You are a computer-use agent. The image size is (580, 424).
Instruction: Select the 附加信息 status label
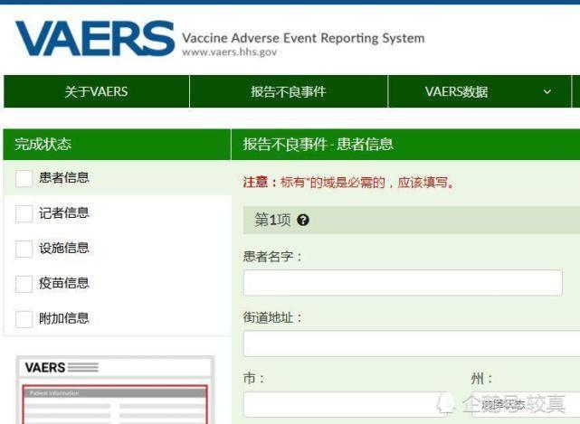click(x=64, y=318)
